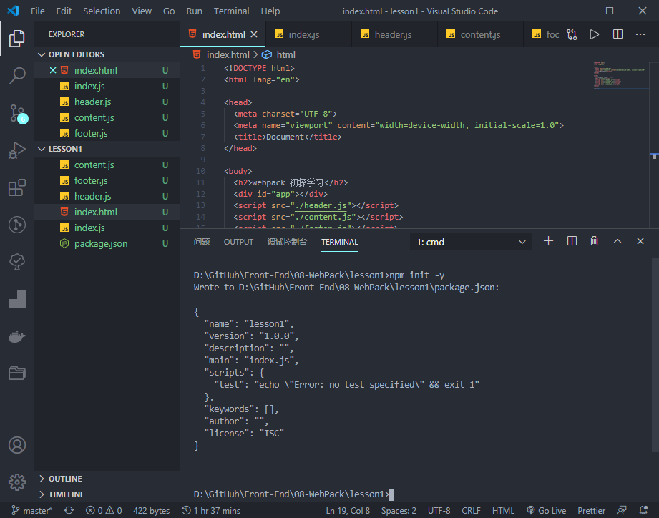Open the tree-shaped activity bar icon
This screenshot has width=659, height=518.
tap(16, 262)
